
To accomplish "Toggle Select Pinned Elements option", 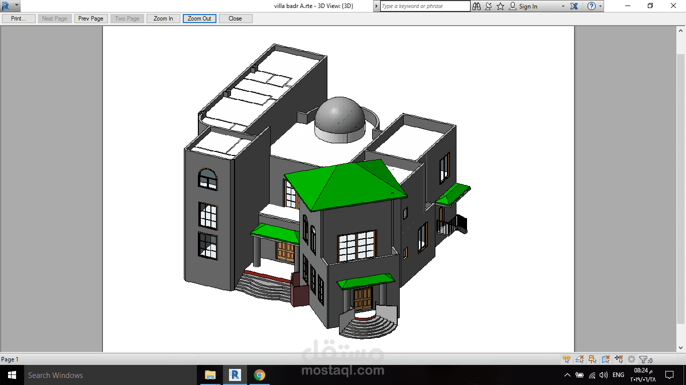I will 593,359.
